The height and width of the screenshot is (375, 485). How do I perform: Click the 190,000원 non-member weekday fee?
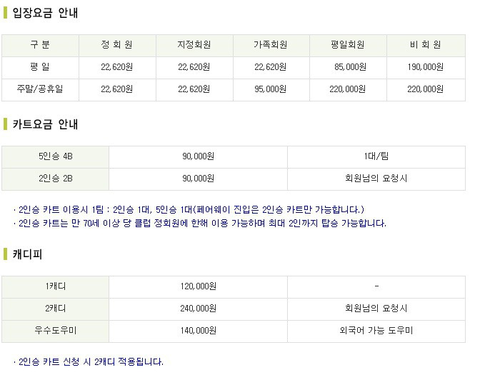click(425, 67)
